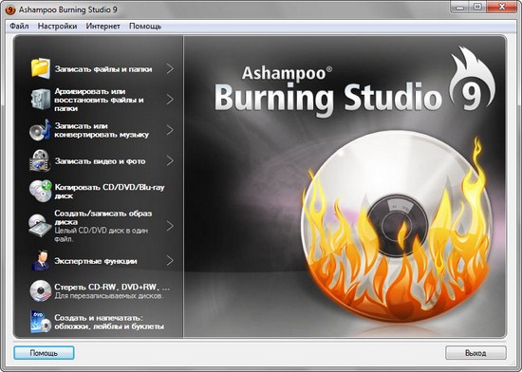Open the Помощь menu in the menu bar
This screenshot has height=372, width=522.
145,26
